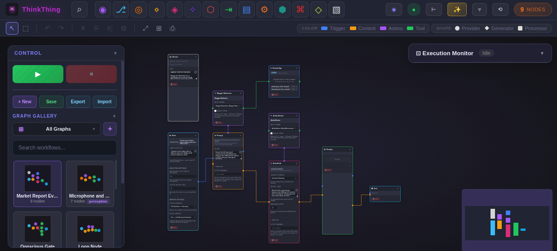Screen dimensions: 557x251
Task: Click the 9 Nodes counter button
Action: [533, 9]
